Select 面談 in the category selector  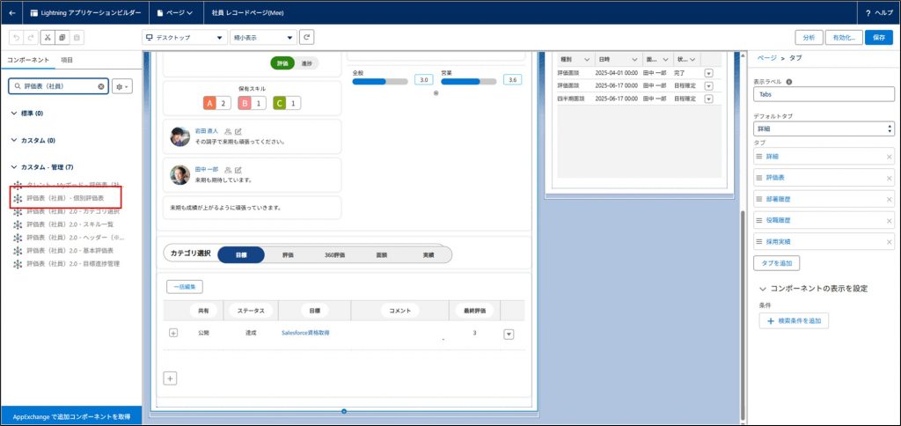(x=381, y=254)
